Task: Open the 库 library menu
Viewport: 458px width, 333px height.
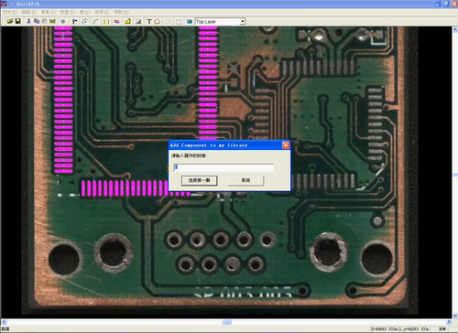Action: pyautogui.click(x=84, y=12)
